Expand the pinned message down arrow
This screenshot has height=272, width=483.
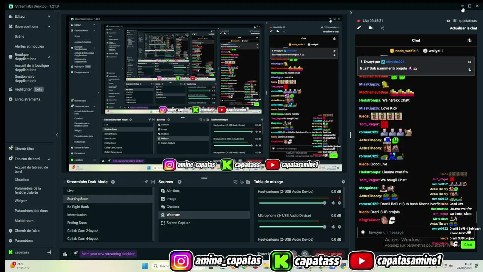[x=469, y=70]
